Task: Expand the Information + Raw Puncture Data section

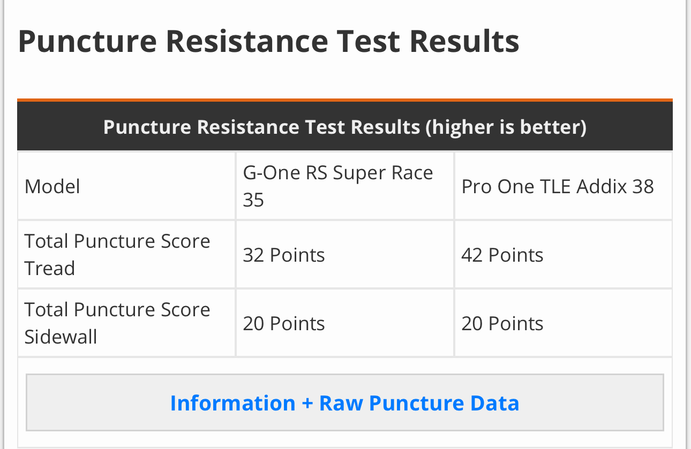Action: [344, 402]
